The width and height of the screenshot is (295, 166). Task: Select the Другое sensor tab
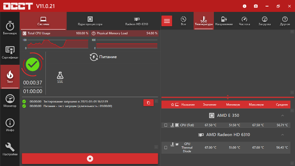pyautogui.click(x=285, y=21)
